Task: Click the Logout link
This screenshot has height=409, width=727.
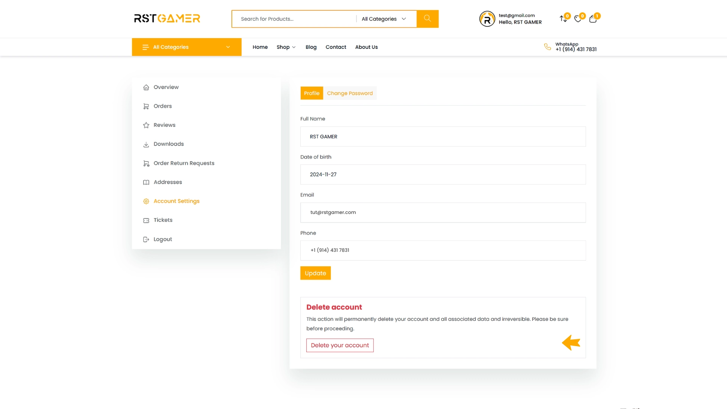Action: tap(163, 239)
